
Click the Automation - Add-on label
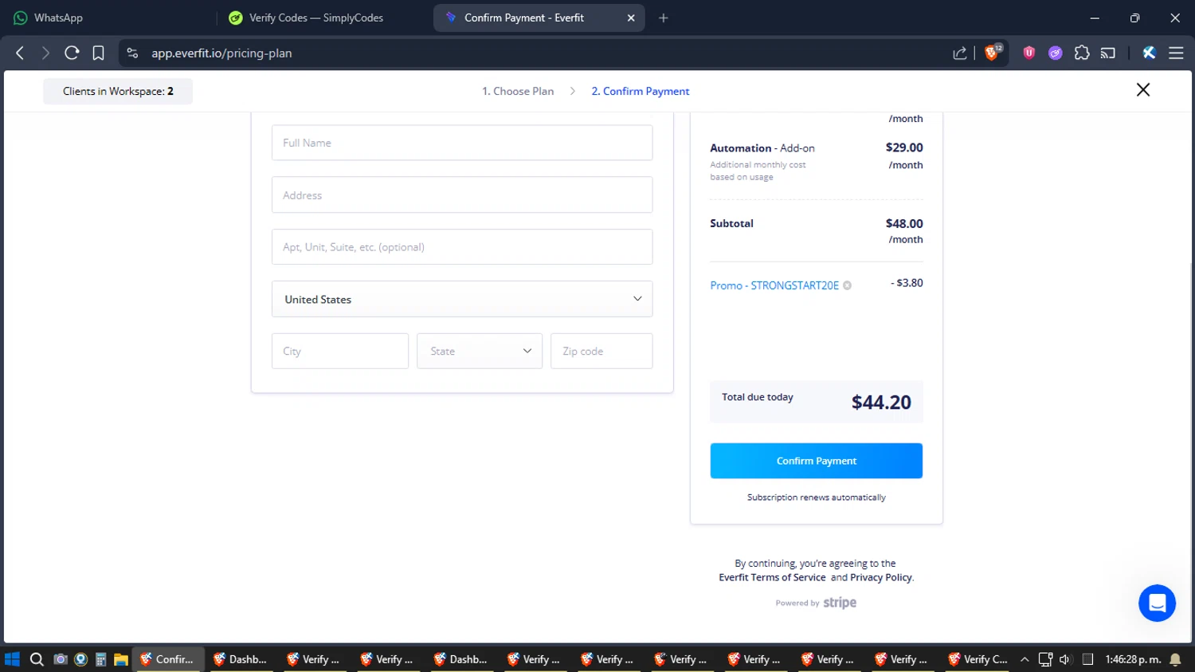(x=762, y=148)
